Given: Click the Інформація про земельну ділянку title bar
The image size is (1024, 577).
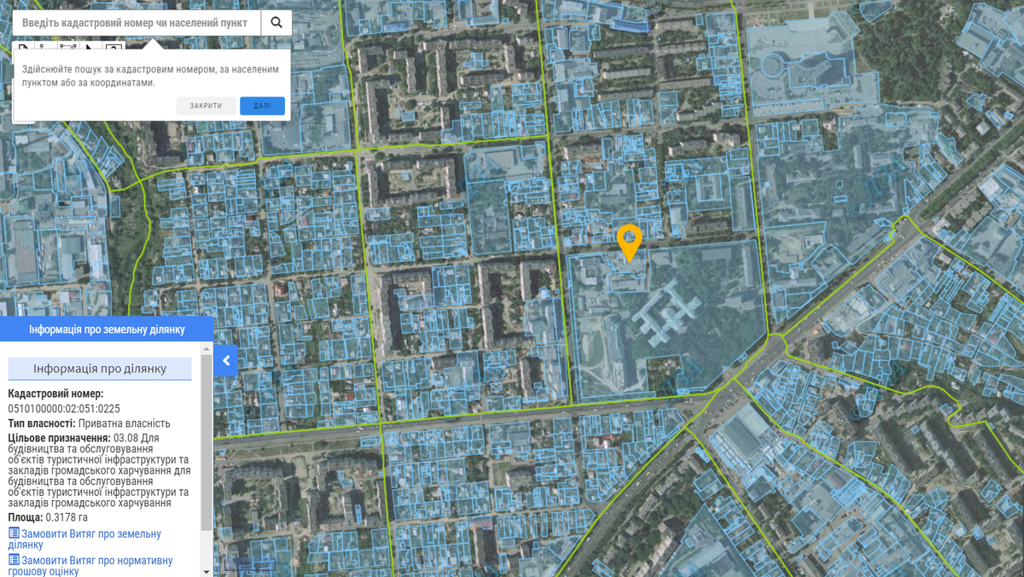Looking at the screenshot, I should pos(107,329).
